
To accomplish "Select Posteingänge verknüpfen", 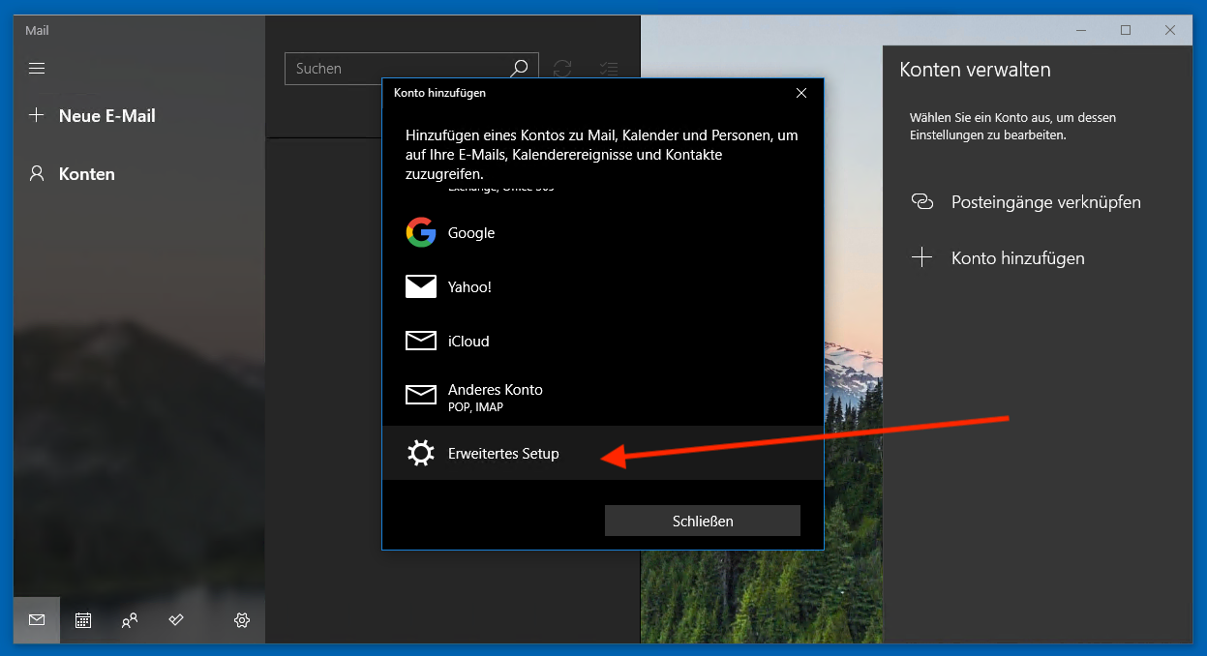I will click(1043, 201).
